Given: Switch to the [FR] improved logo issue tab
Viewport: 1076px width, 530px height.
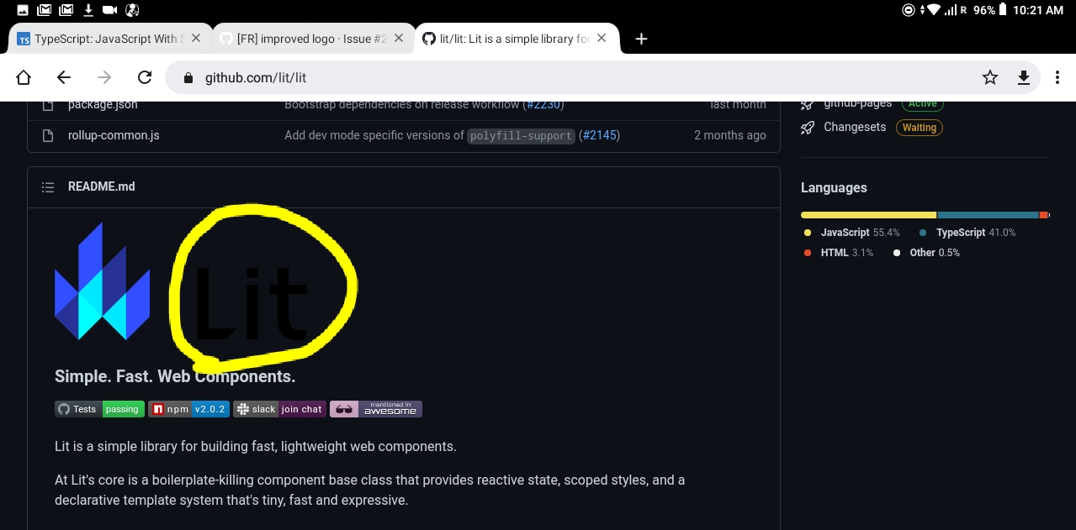Looking at the screenshot, I should [x=313, y=39].
